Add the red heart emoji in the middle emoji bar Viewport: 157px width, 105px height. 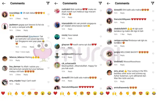pyautogui.click(x=55, y=93)
